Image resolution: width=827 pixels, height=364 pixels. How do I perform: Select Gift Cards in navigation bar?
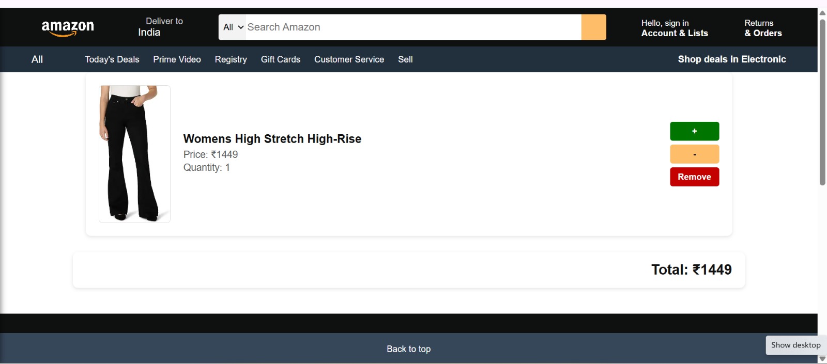click(x=280, y=59)
